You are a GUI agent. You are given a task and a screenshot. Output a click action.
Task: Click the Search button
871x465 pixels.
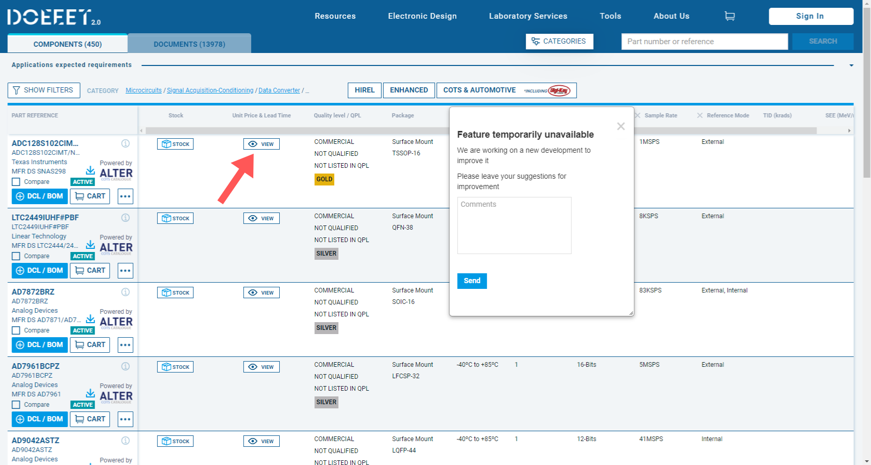pyautogui.click(x=823, y=42)
